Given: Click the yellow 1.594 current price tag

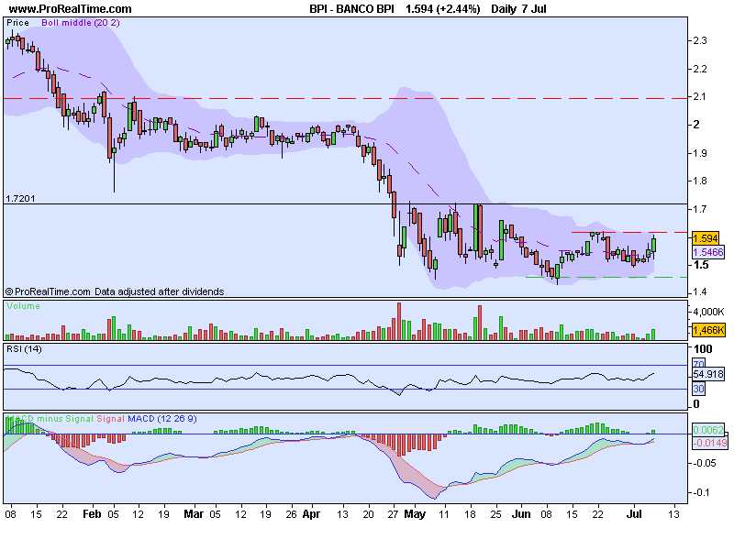Looking at the screenshot, I should (705, 238).
